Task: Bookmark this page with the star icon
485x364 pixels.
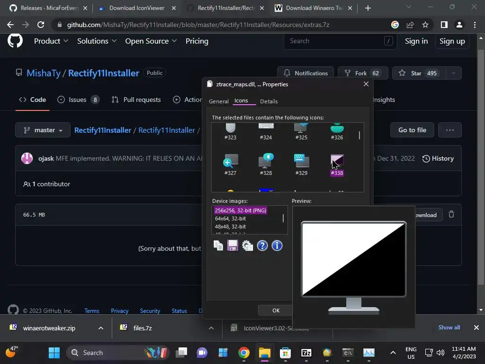Action: pyautogui.click(x=425, y=25)
